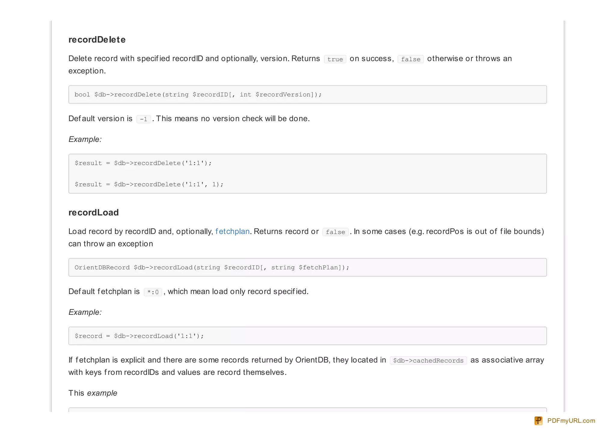Screen dimensions: 616x435
Task: Click the recordDelete('1:1', 1) example line
Action: [x=149, y=185]
